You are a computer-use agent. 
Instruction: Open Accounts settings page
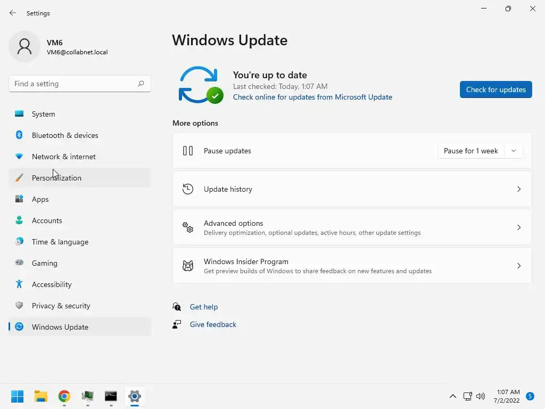tap(80, 220)
